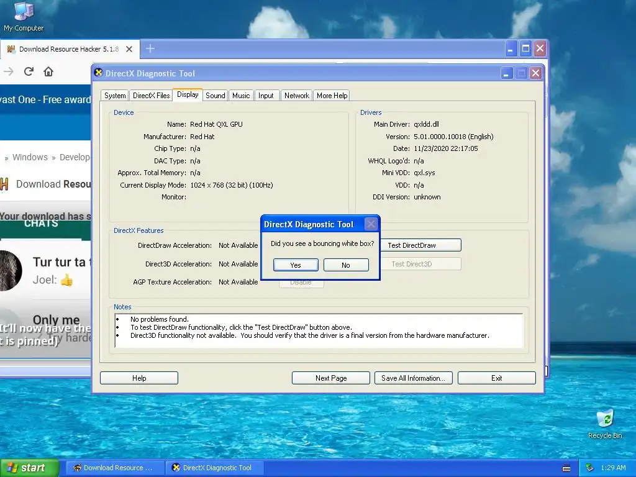Click the tray icon beside the clock
636x477 pixels.
[590, 468]
